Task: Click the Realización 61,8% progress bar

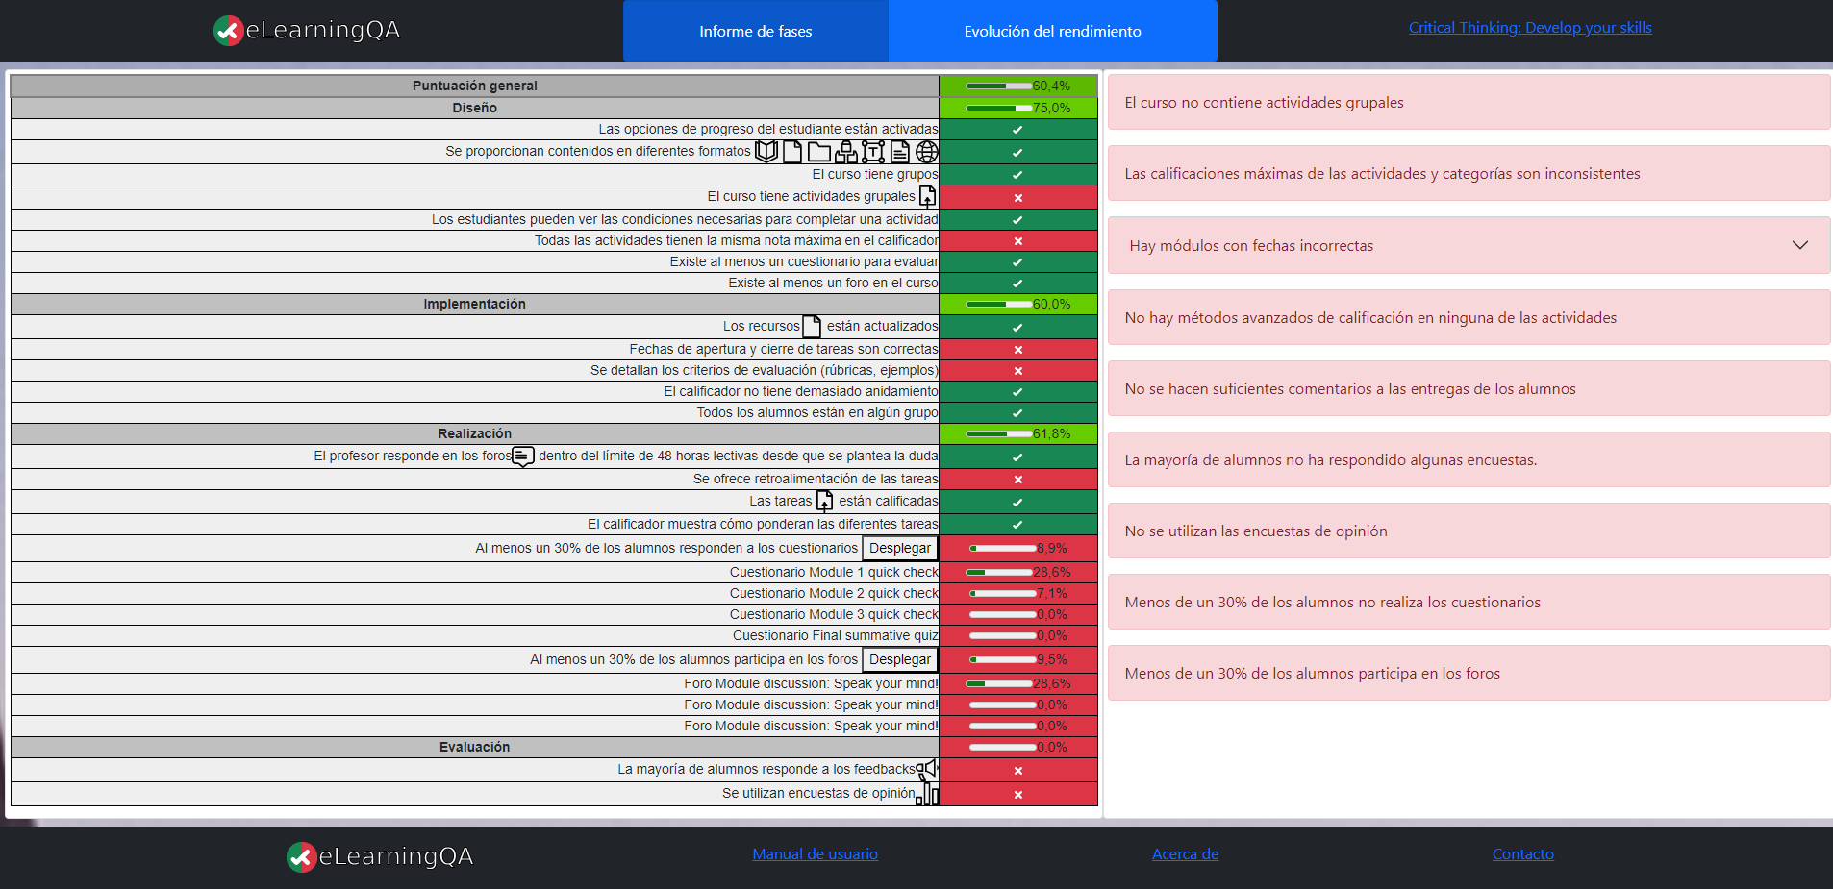Action: (999, 433)
